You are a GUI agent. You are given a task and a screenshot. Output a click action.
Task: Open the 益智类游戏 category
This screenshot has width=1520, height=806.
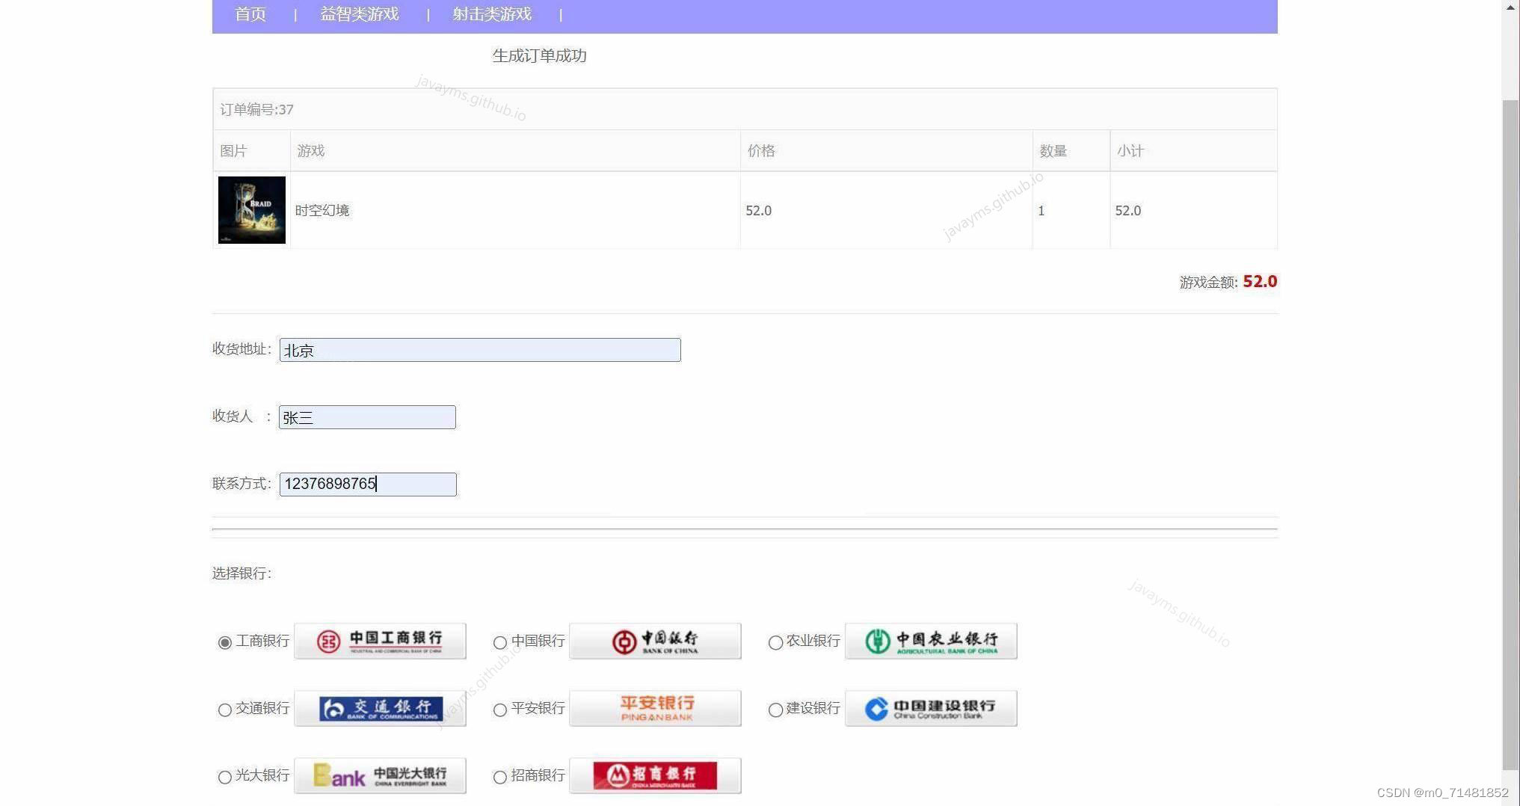[x=359, y=14]
